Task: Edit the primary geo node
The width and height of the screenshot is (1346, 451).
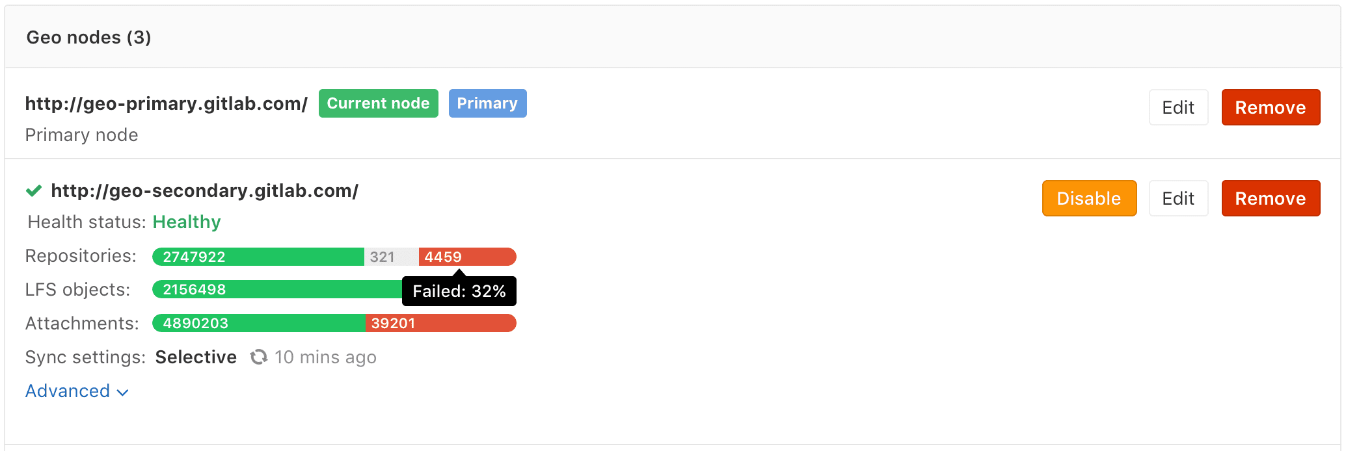Action: 1178,107
